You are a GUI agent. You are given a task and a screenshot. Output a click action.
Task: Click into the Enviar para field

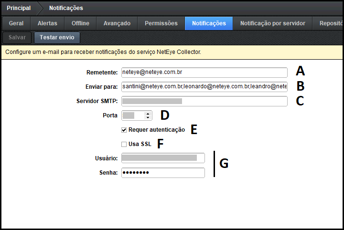coord(204,87)
